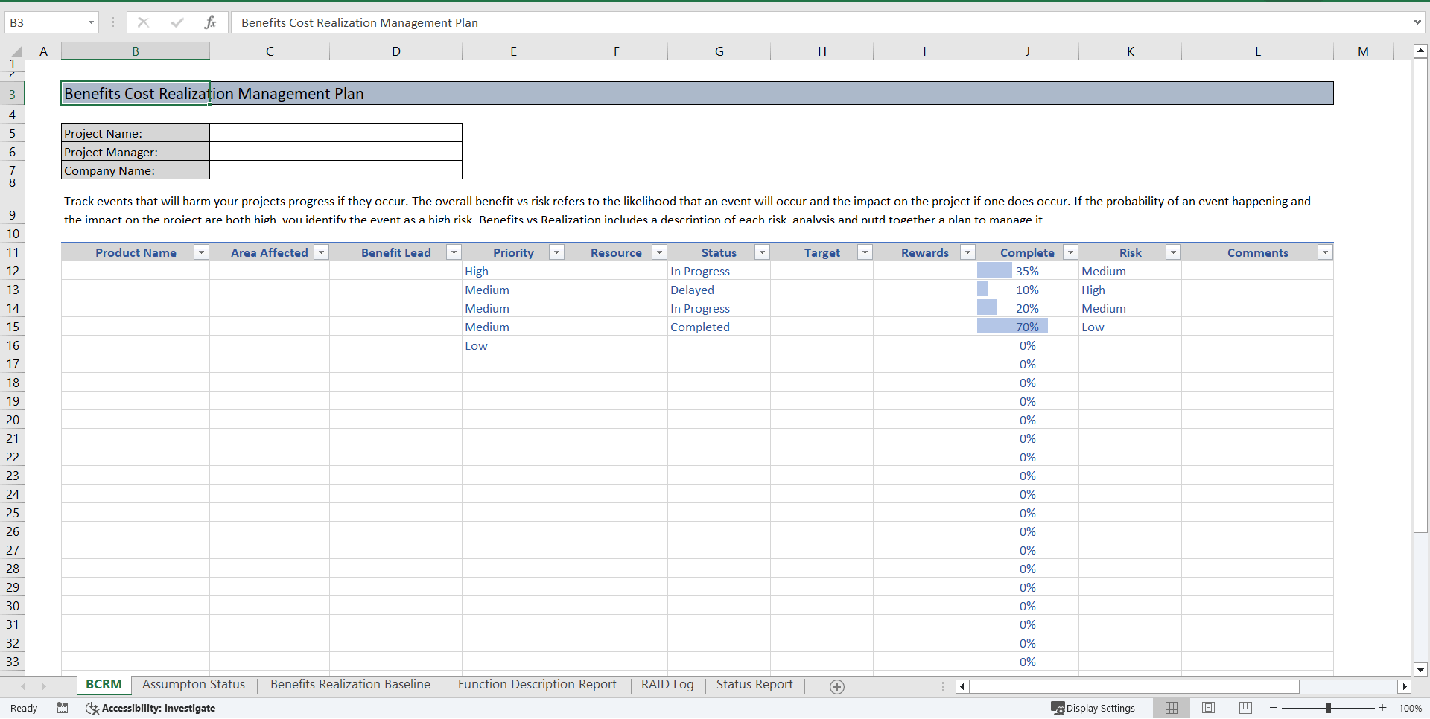Viewport: 1430px width, 719px height.
Task: Click the Enter checkmark in the formula bar
Action: [x=177, y=22]
